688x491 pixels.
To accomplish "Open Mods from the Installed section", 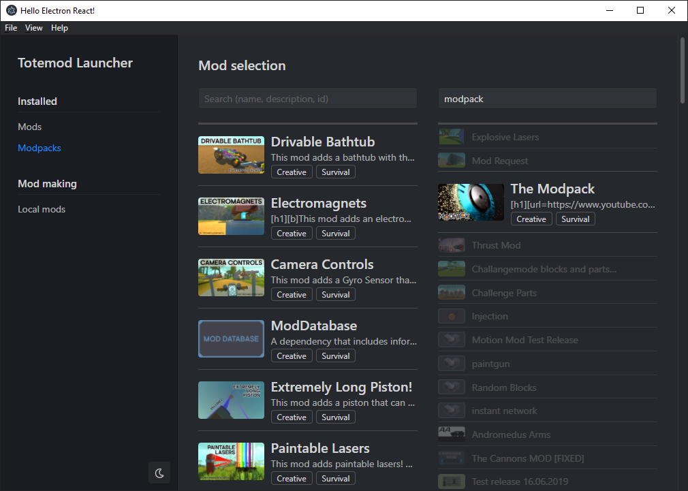I will coord(29,127).
